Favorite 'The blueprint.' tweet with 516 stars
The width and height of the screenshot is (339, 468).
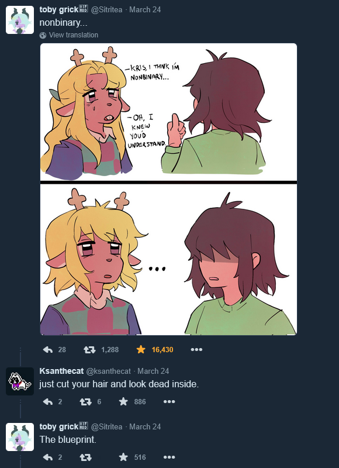coord(123,457)
